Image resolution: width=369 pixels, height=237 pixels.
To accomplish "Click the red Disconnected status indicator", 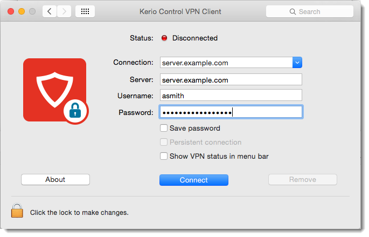I will tap(164, 38).
